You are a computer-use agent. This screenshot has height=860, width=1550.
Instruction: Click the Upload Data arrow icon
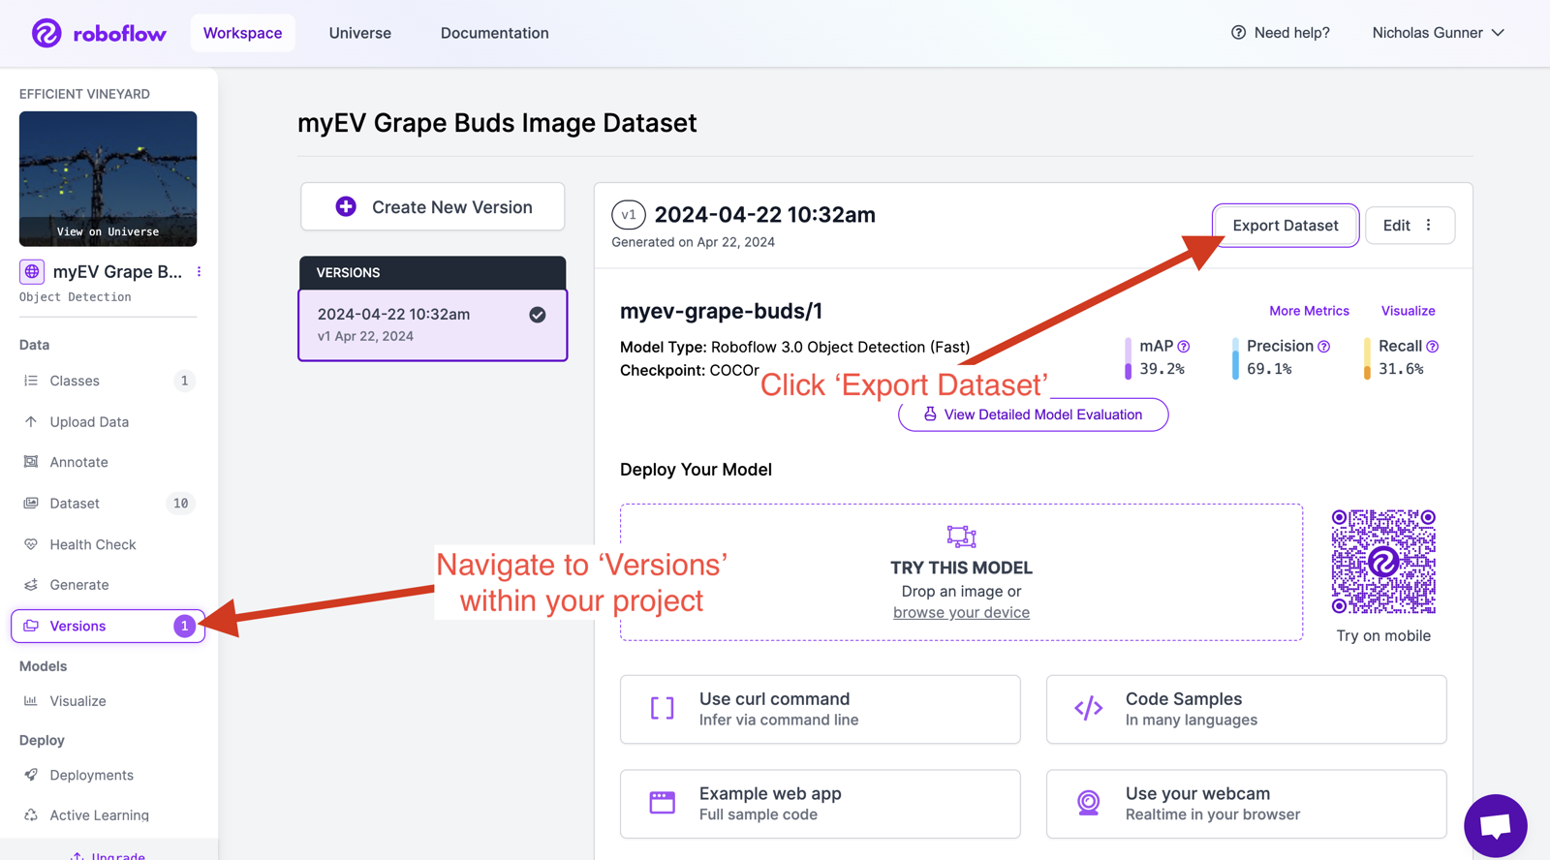(31, 422)
